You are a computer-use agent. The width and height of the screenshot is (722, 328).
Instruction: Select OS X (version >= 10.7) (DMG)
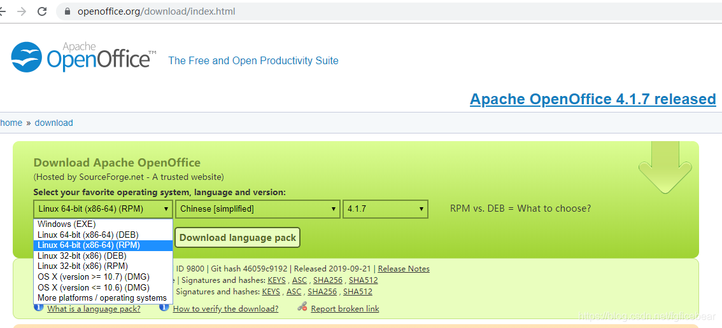click(x=103, y=277)
